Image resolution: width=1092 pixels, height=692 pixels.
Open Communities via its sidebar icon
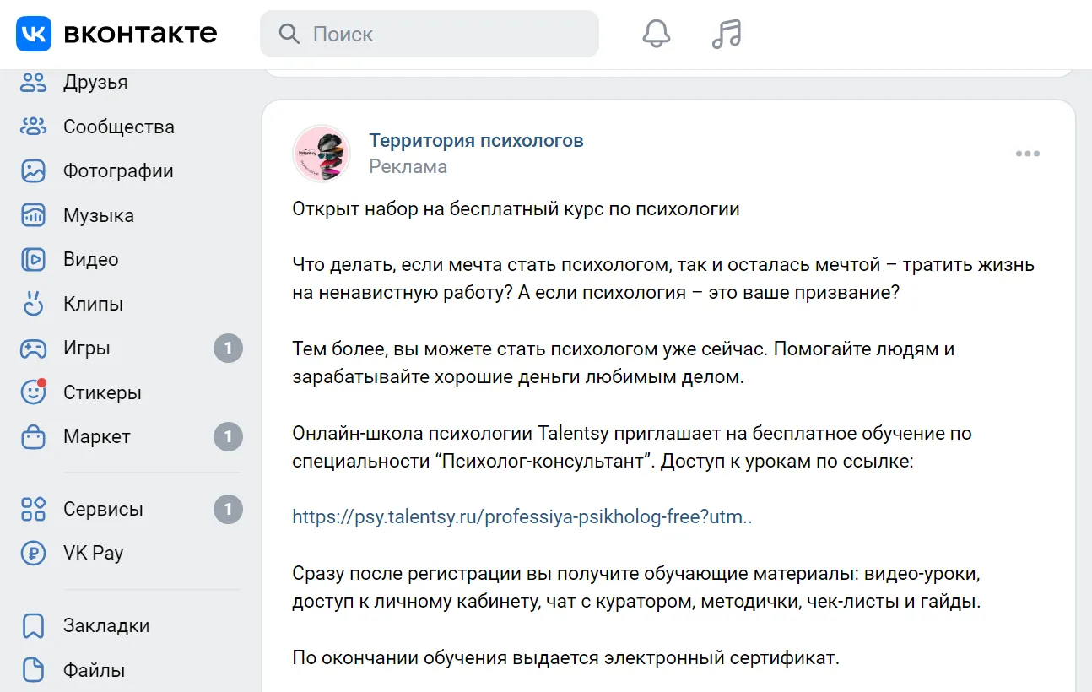click(x=34, y=127)
